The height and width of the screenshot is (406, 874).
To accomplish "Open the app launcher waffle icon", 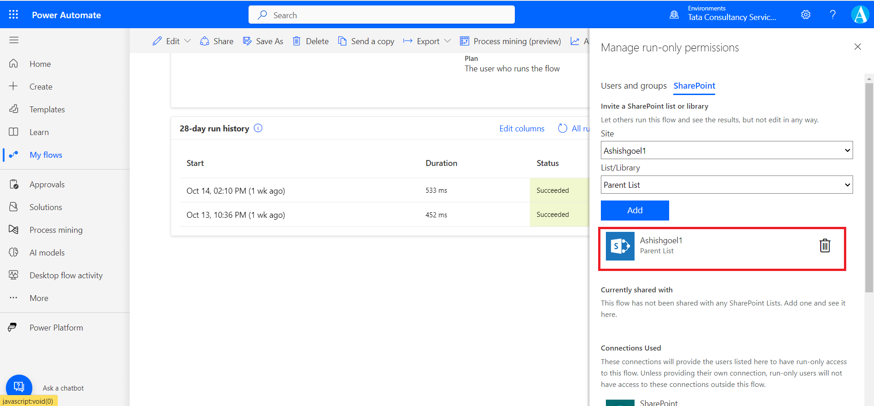I will tap(14, 15).
